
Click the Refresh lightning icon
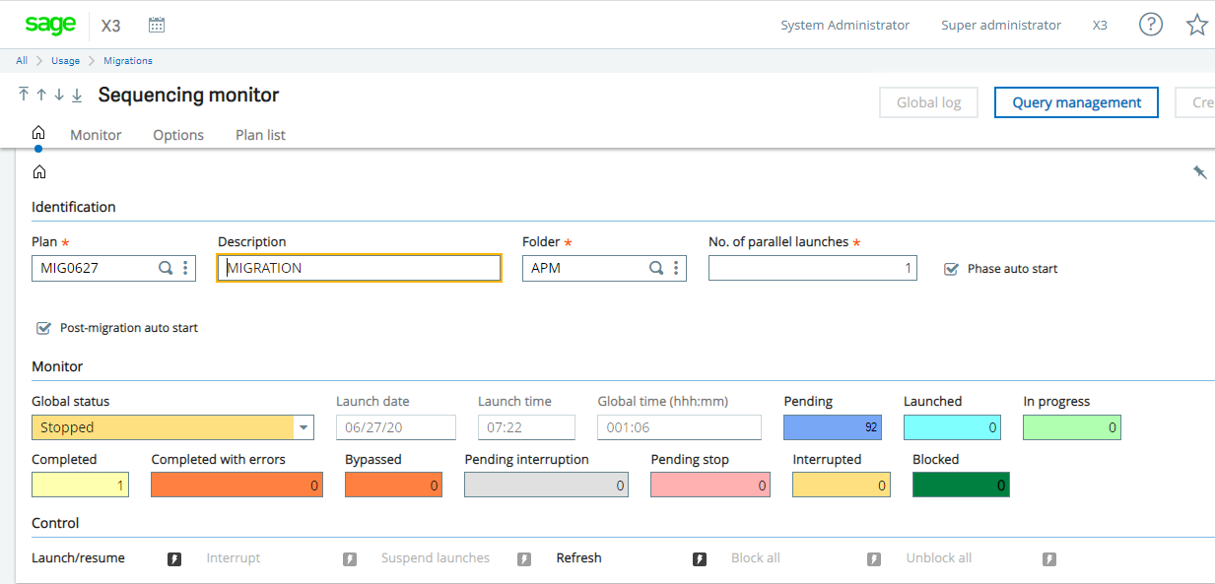pos(700,558)
